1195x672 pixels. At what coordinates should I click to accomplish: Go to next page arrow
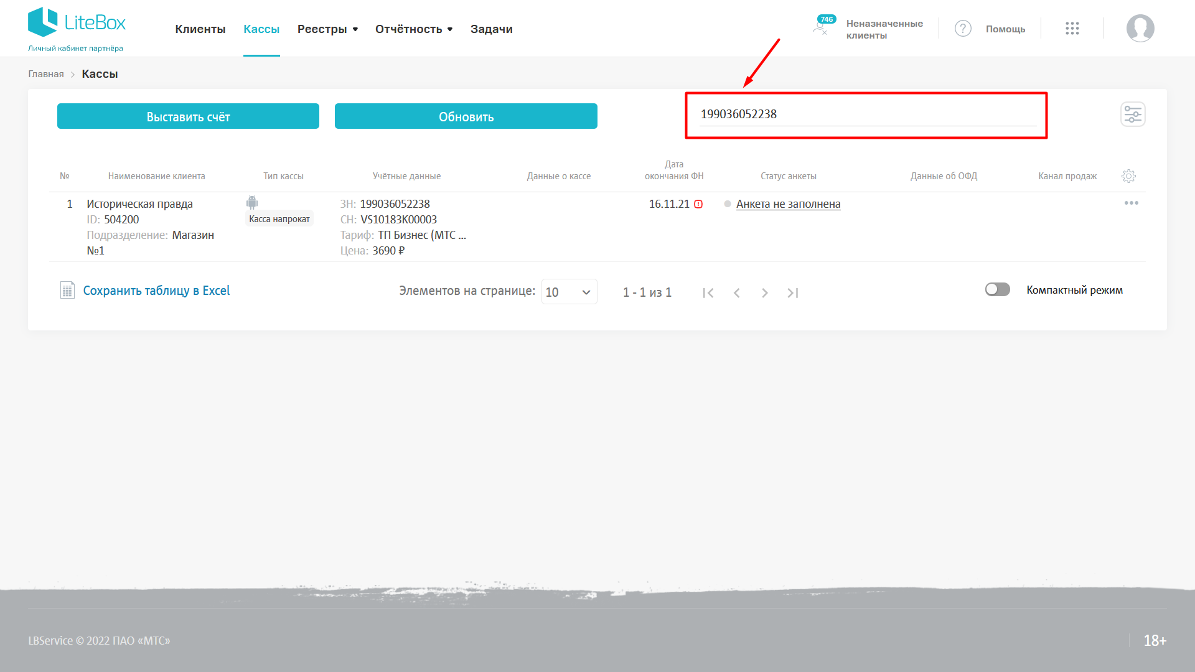click(765, 293)
